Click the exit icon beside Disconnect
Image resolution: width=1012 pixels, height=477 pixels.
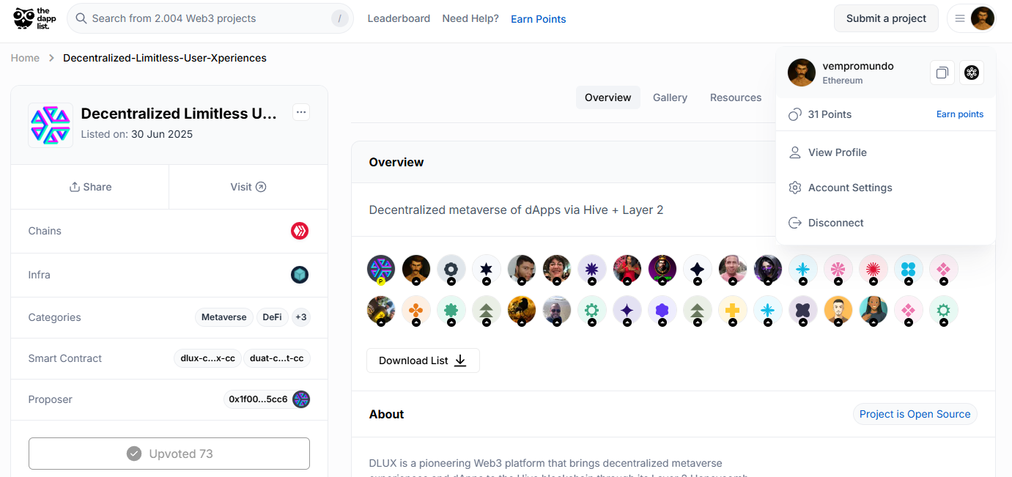pyautogui.click(x=795, y=223)
